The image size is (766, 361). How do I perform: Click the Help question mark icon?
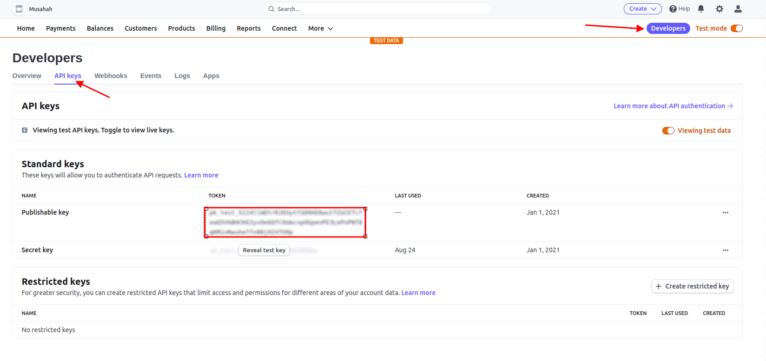[x=673, y=9]
